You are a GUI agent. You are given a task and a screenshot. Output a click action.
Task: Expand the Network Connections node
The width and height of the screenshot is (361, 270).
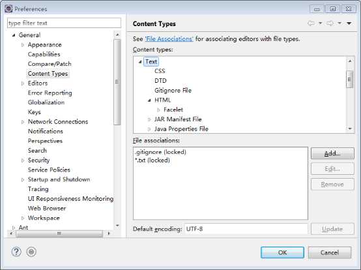pyautogui.click(x=23, y=122)
